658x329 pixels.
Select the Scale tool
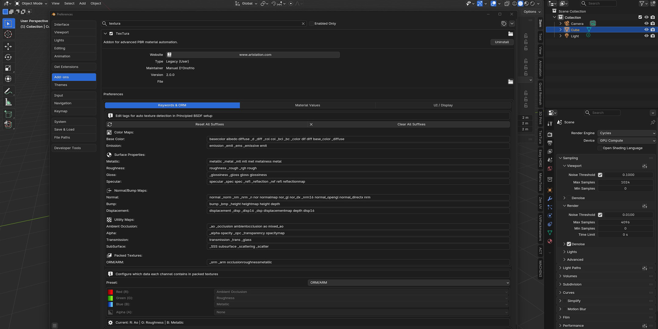8,68
